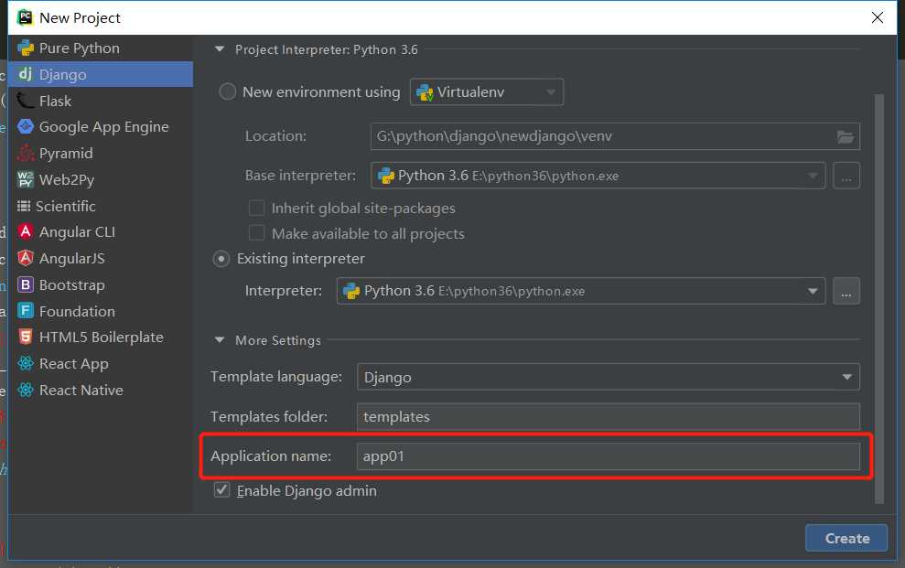The width and height of the screenshot is (905, 568).
Task: Click the HTML5 Boilerplate icon
Action: pyautogui.click(x=26, y=337)
